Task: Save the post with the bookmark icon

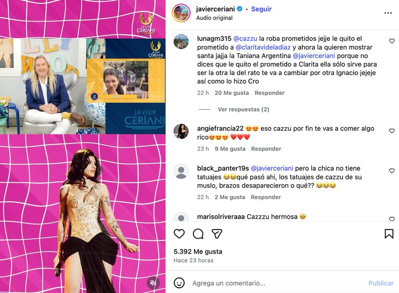Action: (389, 234)
